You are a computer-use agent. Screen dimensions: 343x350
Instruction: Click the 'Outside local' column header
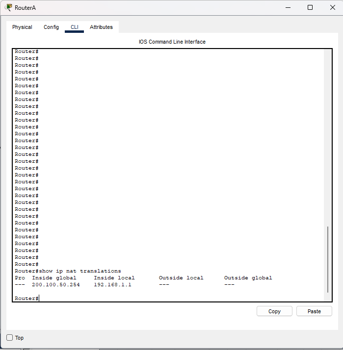181,278
